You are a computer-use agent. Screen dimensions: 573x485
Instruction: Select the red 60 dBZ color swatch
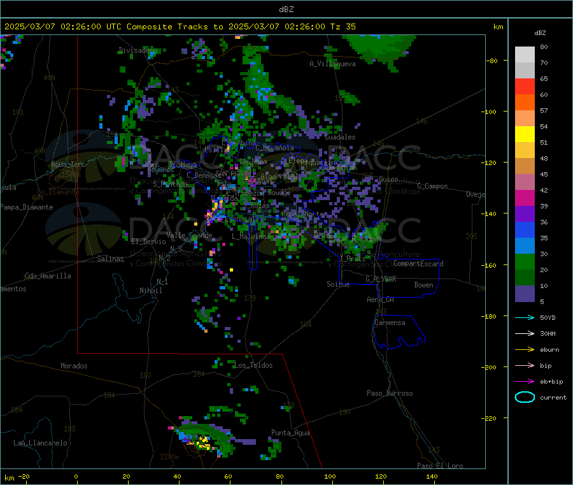coord(525,86)
